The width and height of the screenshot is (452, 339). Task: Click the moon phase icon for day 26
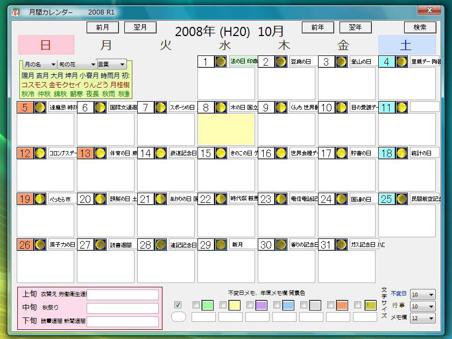(x=40, y=245)
